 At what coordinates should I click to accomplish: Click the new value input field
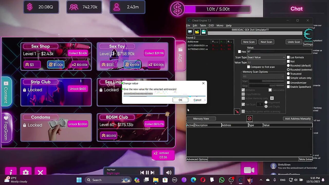tap(164, 94)
